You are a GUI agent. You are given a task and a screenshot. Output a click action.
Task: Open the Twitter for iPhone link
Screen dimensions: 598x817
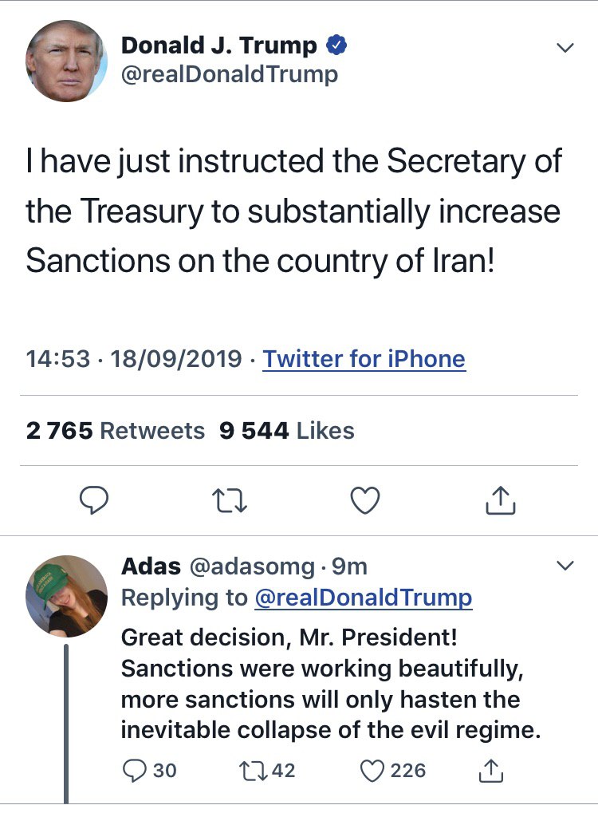[364, 359]
